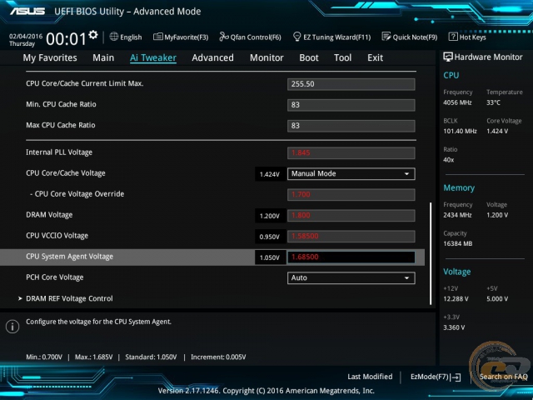The image size is (533, 400).
Task: Click the Hardware Monitor screen icon
Action: click(448, 57)
